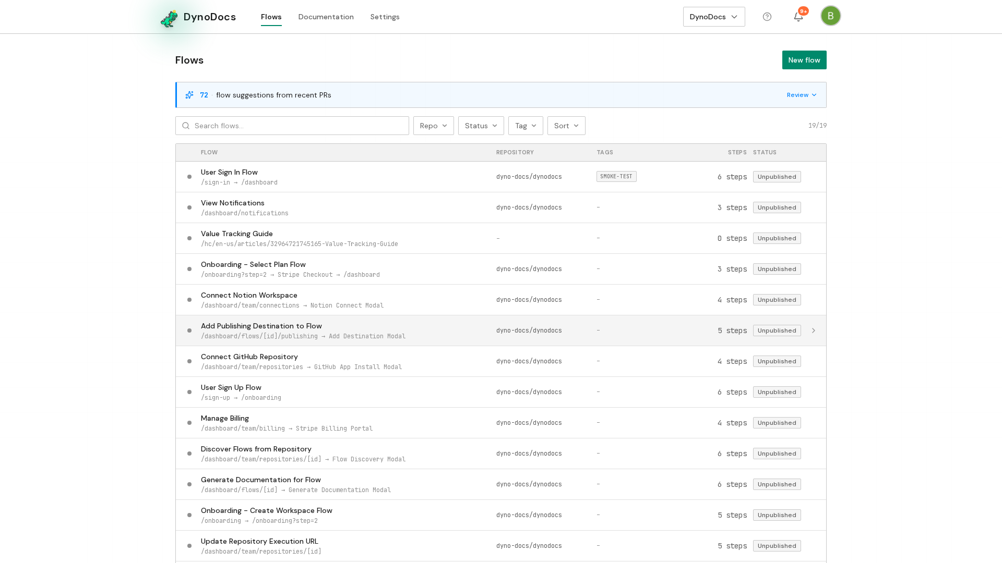
Task: Open the help question mark icon
Action: pos(767,17)
